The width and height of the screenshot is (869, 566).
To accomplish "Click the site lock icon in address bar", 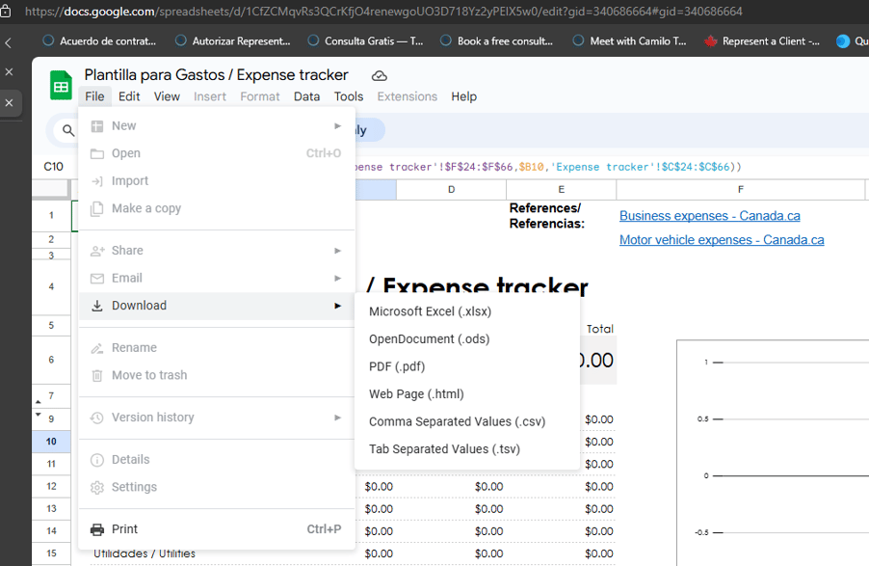I will (x=6, y=12).
